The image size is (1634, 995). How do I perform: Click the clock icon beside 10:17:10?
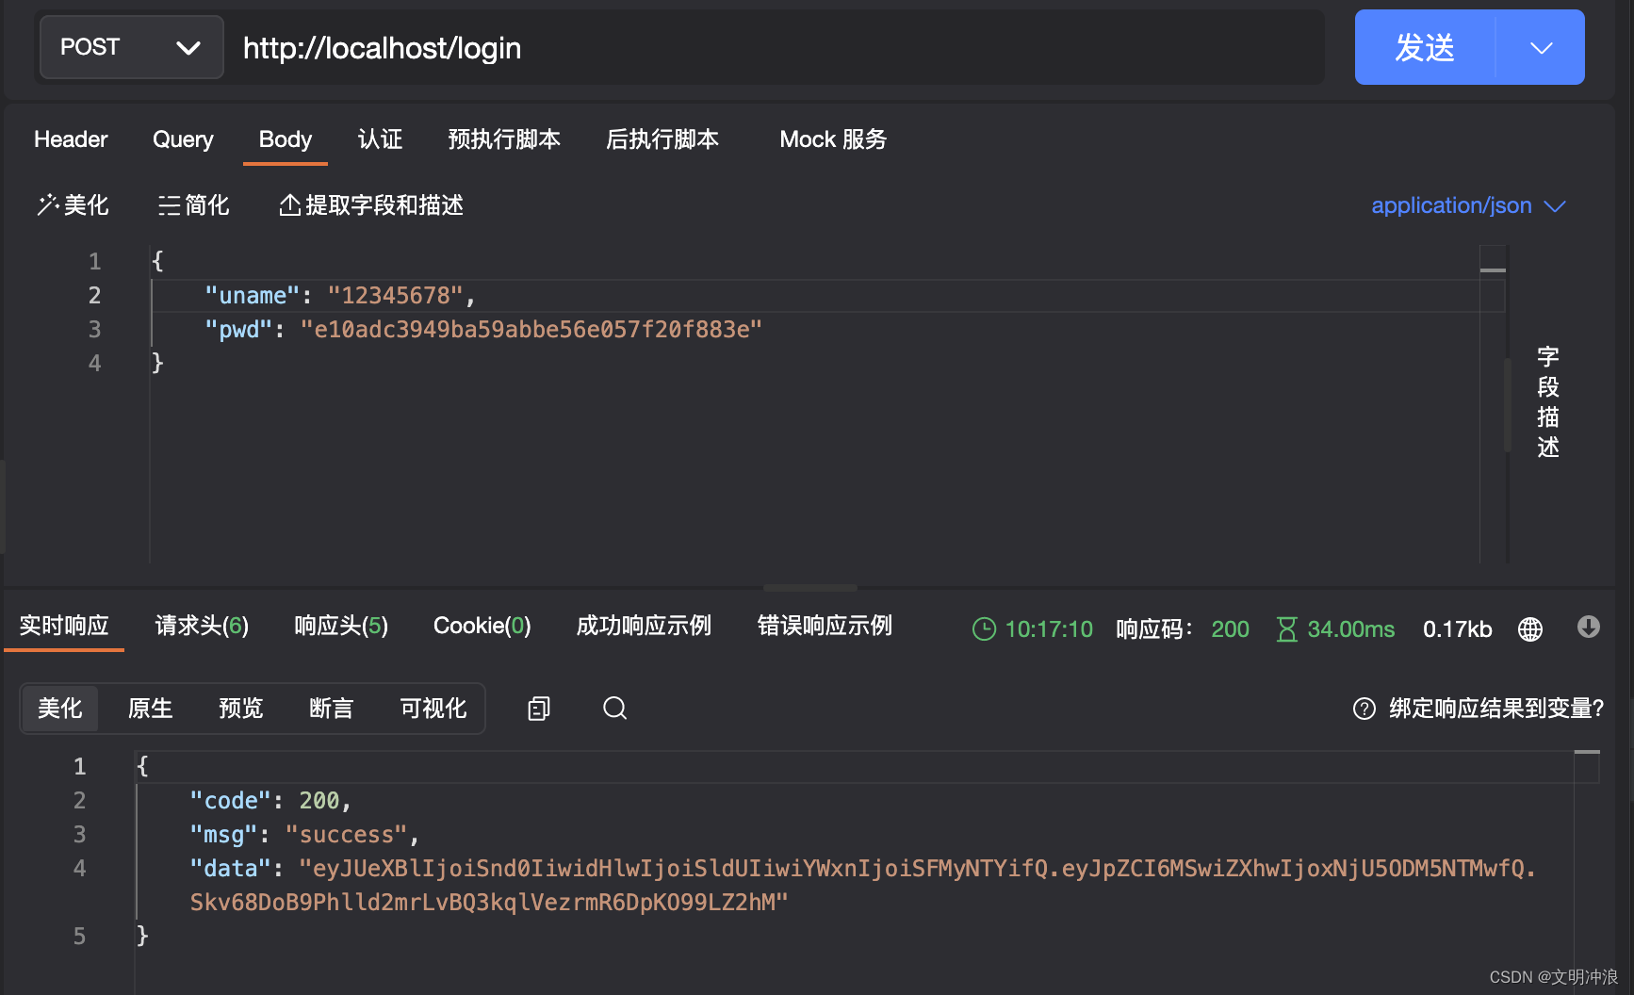coord(984,628)
